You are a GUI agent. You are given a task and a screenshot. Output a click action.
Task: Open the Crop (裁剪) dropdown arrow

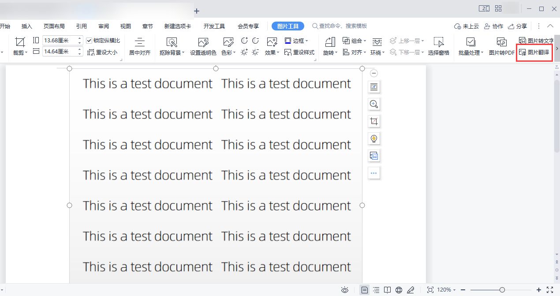pyautogui.click(x=26, y=53)
